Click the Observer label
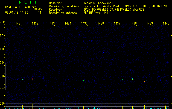 click(x=56, y=3)
